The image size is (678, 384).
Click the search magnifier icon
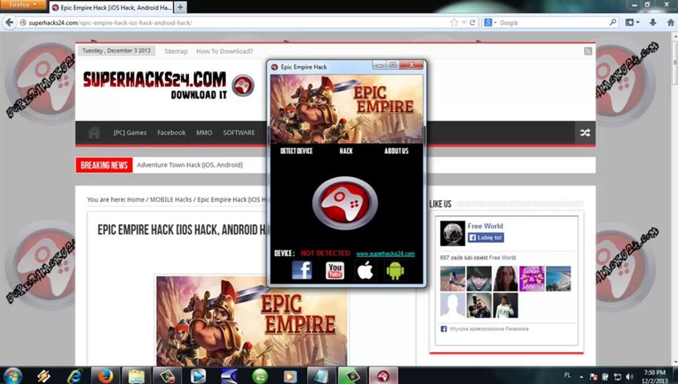click(x=613, y=23)
